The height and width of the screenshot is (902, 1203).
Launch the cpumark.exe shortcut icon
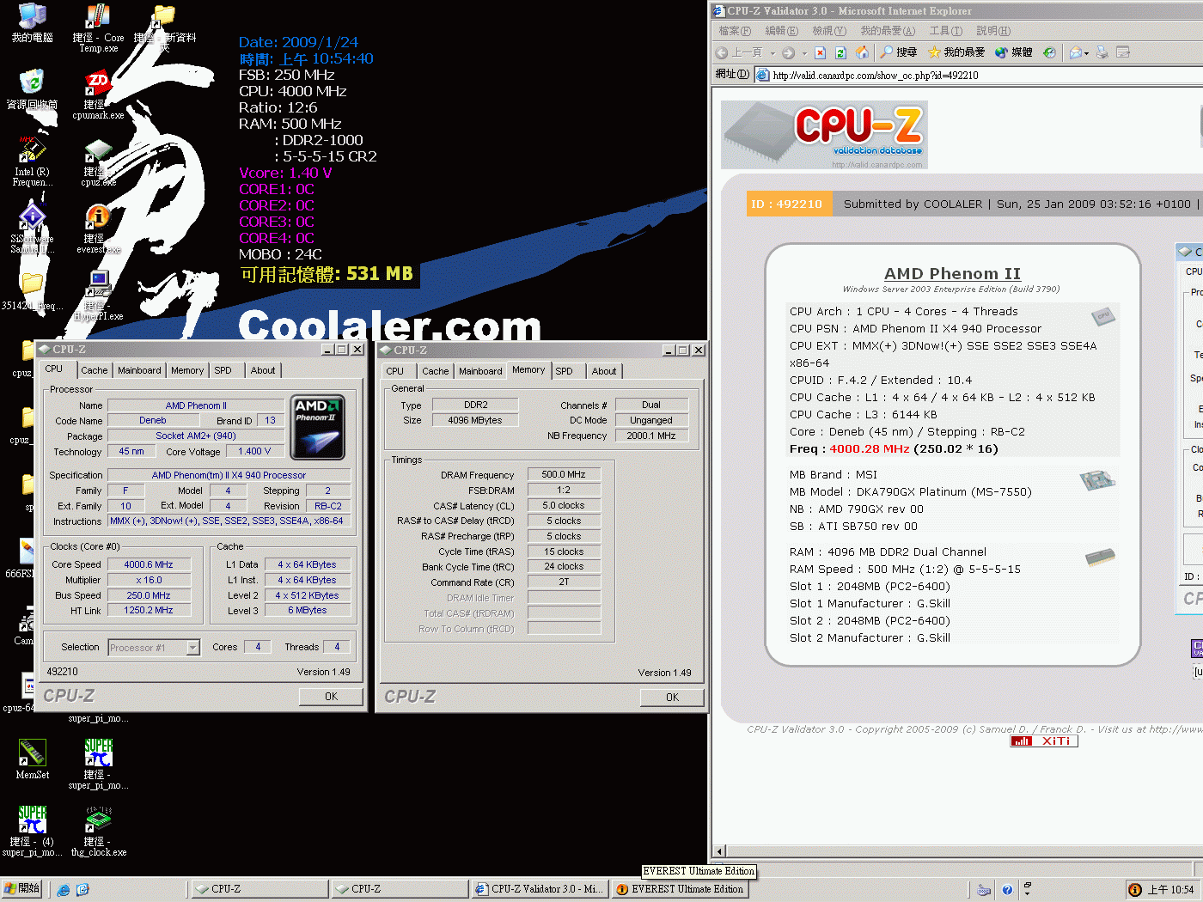[98, 94]
